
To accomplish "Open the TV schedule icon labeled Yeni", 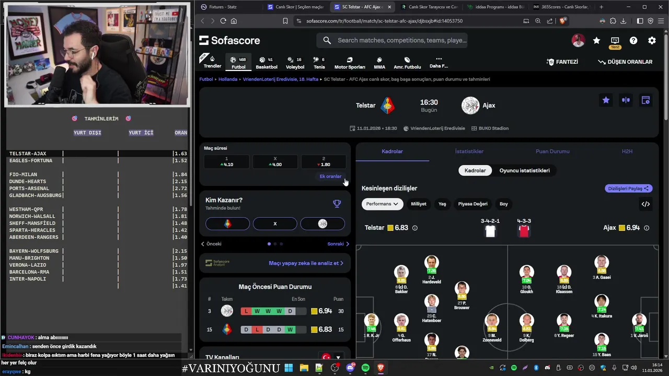I will (615, 40).
